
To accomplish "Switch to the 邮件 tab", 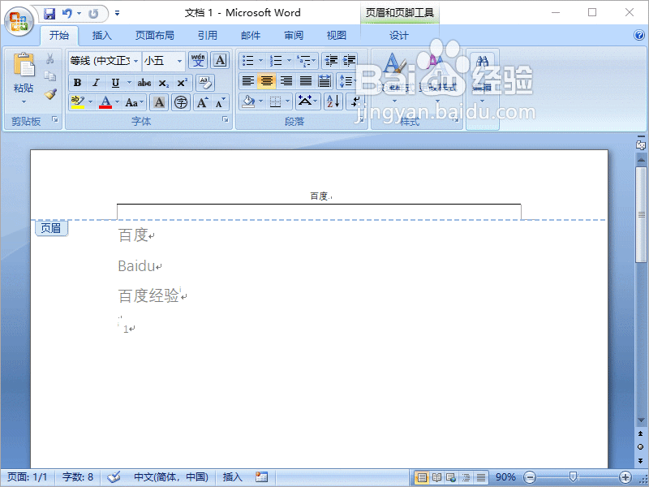I will [x=251, y=36].
